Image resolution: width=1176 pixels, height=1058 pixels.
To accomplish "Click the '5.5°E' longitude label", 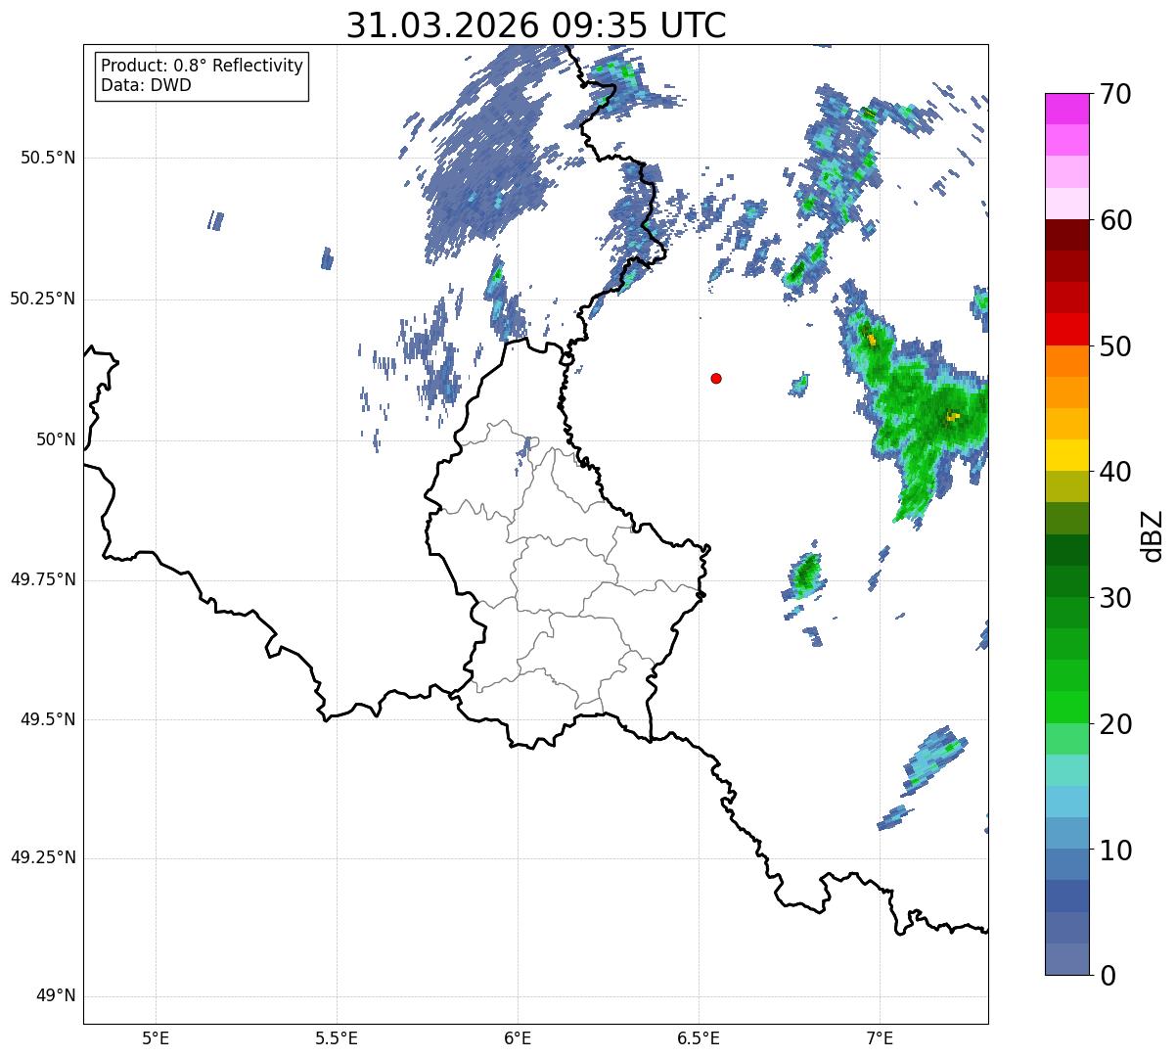I will click(337, 1037).
